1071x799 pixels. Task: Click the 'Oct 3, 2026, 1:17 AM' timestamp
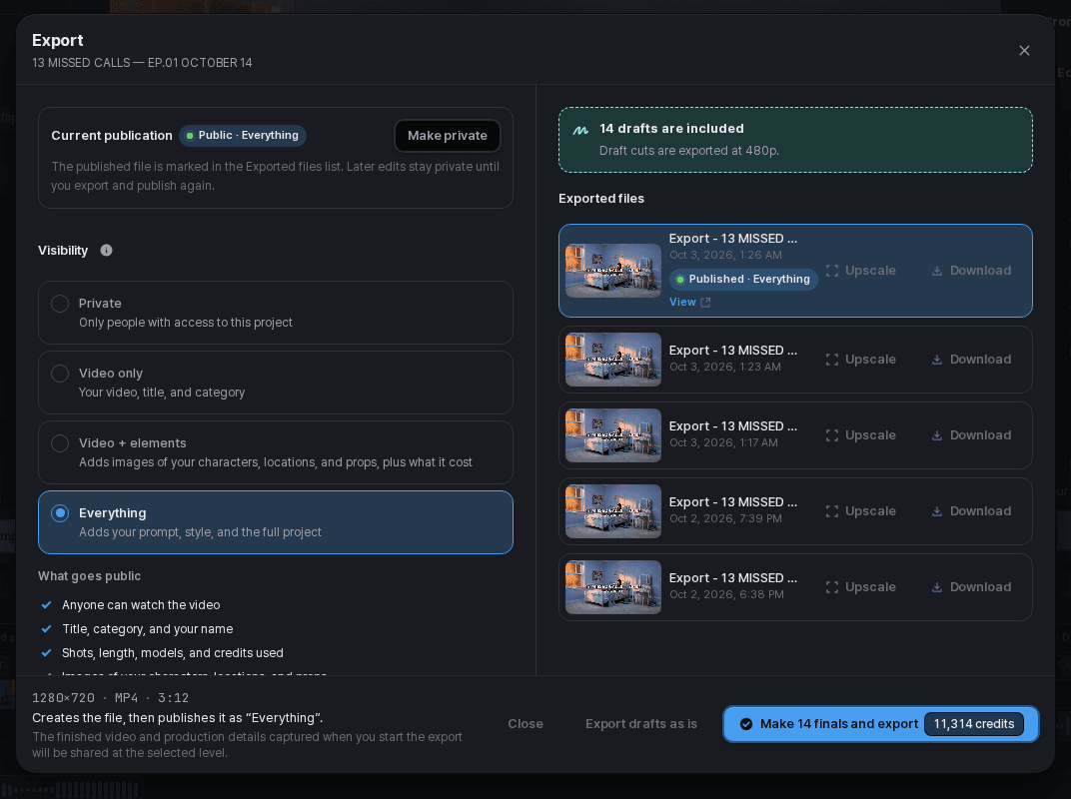tap(723, 442)
